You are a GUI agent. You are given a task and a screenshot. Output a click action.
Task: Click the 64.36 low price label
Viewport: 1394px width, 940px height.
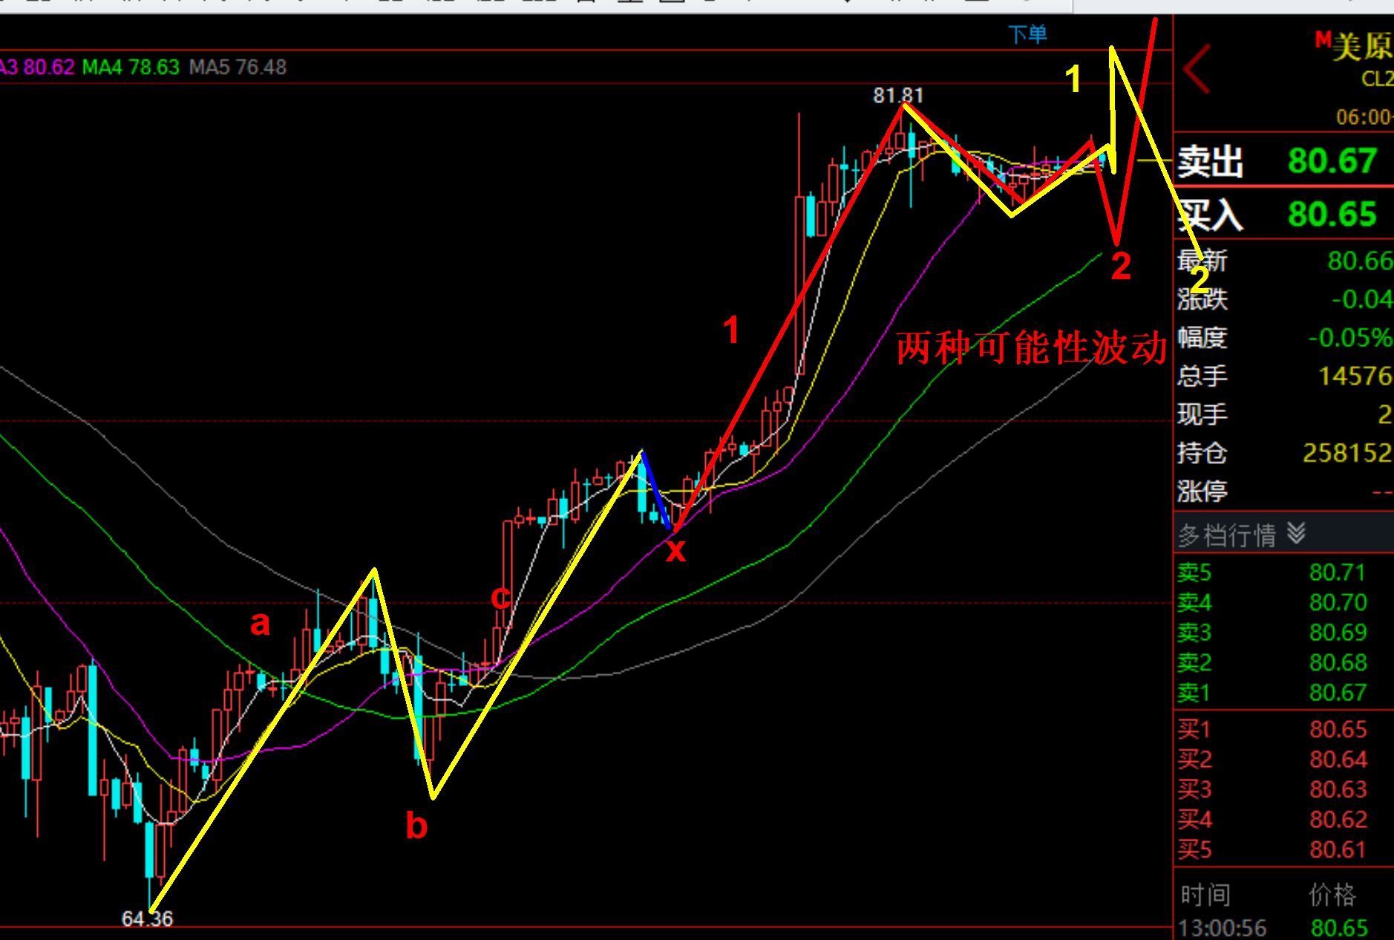click(x=147, y=918)
